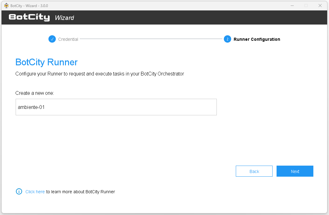329x215 pixels.
Task: Click the completed Credential step checkmark icon
Action: pos(52,39)
